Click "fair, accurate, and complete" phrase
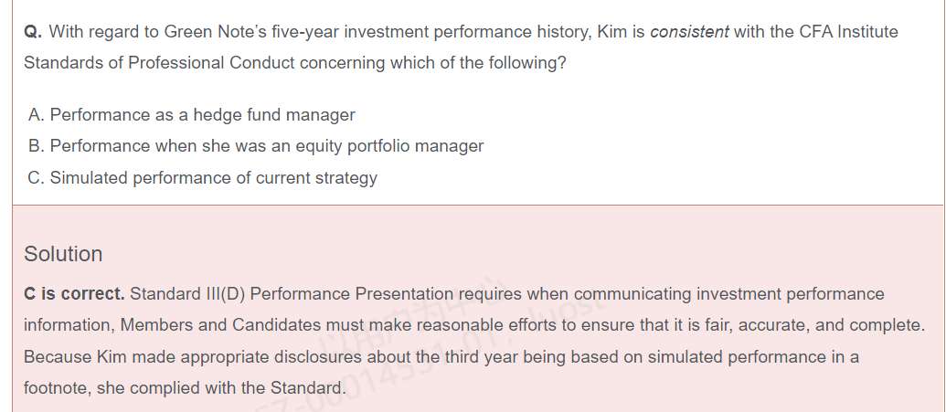 829,325
